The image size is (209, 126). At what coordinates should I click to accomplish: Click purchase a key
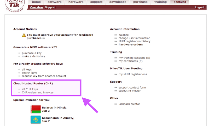[32, 53]
